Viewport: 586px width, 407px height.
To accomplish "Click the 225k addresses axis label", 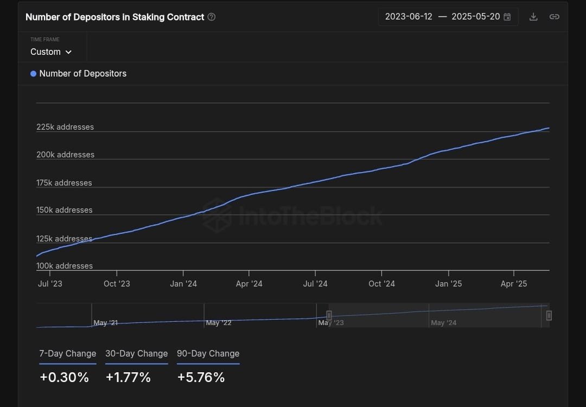I will [65, 127].
